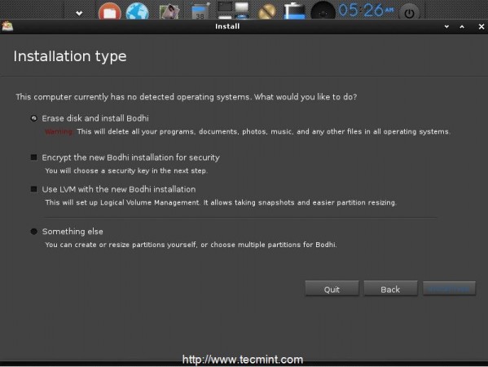
Task: Click the power button shelf icon
Action: pos(409,13)
